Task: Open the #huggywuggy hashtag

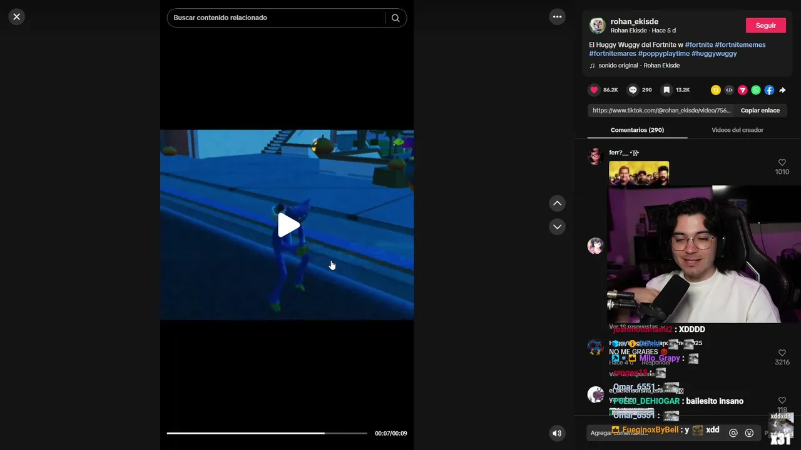Action: coord(714,54)
